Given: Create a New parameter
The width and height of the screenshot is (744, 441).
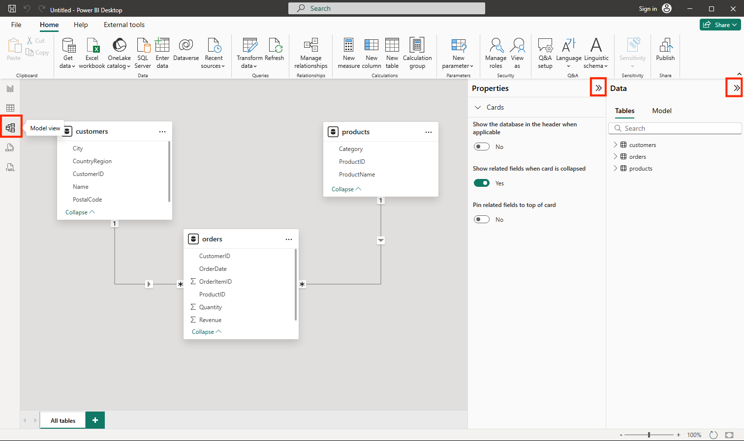Looking at the screenshot, I should point(458,53).
